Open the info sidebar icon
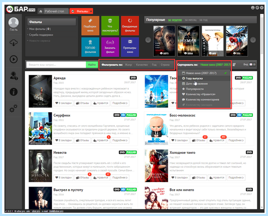 13,92
